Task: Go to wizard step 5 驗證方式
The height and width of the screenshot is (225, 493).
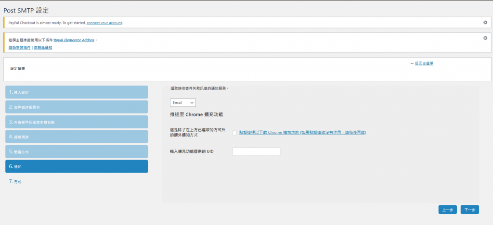Action: [x=77, y=151]
